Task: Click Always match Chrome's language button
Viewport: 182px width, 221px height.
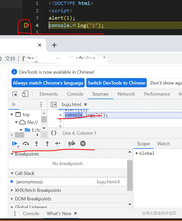Action: pyautogui.click(x=48, y=83)
